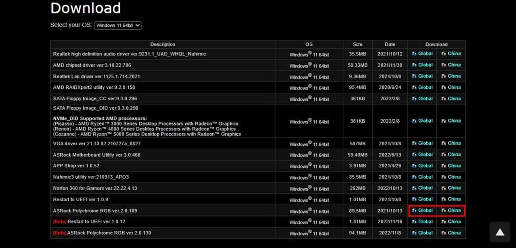The width and height of the screenshot is (516, 248).
Task: Click 'VGA driver ver:21.30.02.210727a_0827' text
Action: pyautogui.click(x=97, y=144)
